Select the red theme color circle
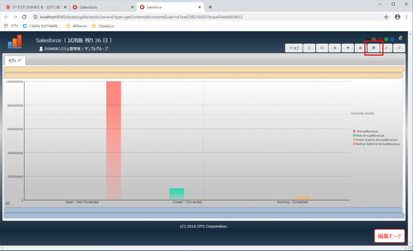 coord(380,39)
